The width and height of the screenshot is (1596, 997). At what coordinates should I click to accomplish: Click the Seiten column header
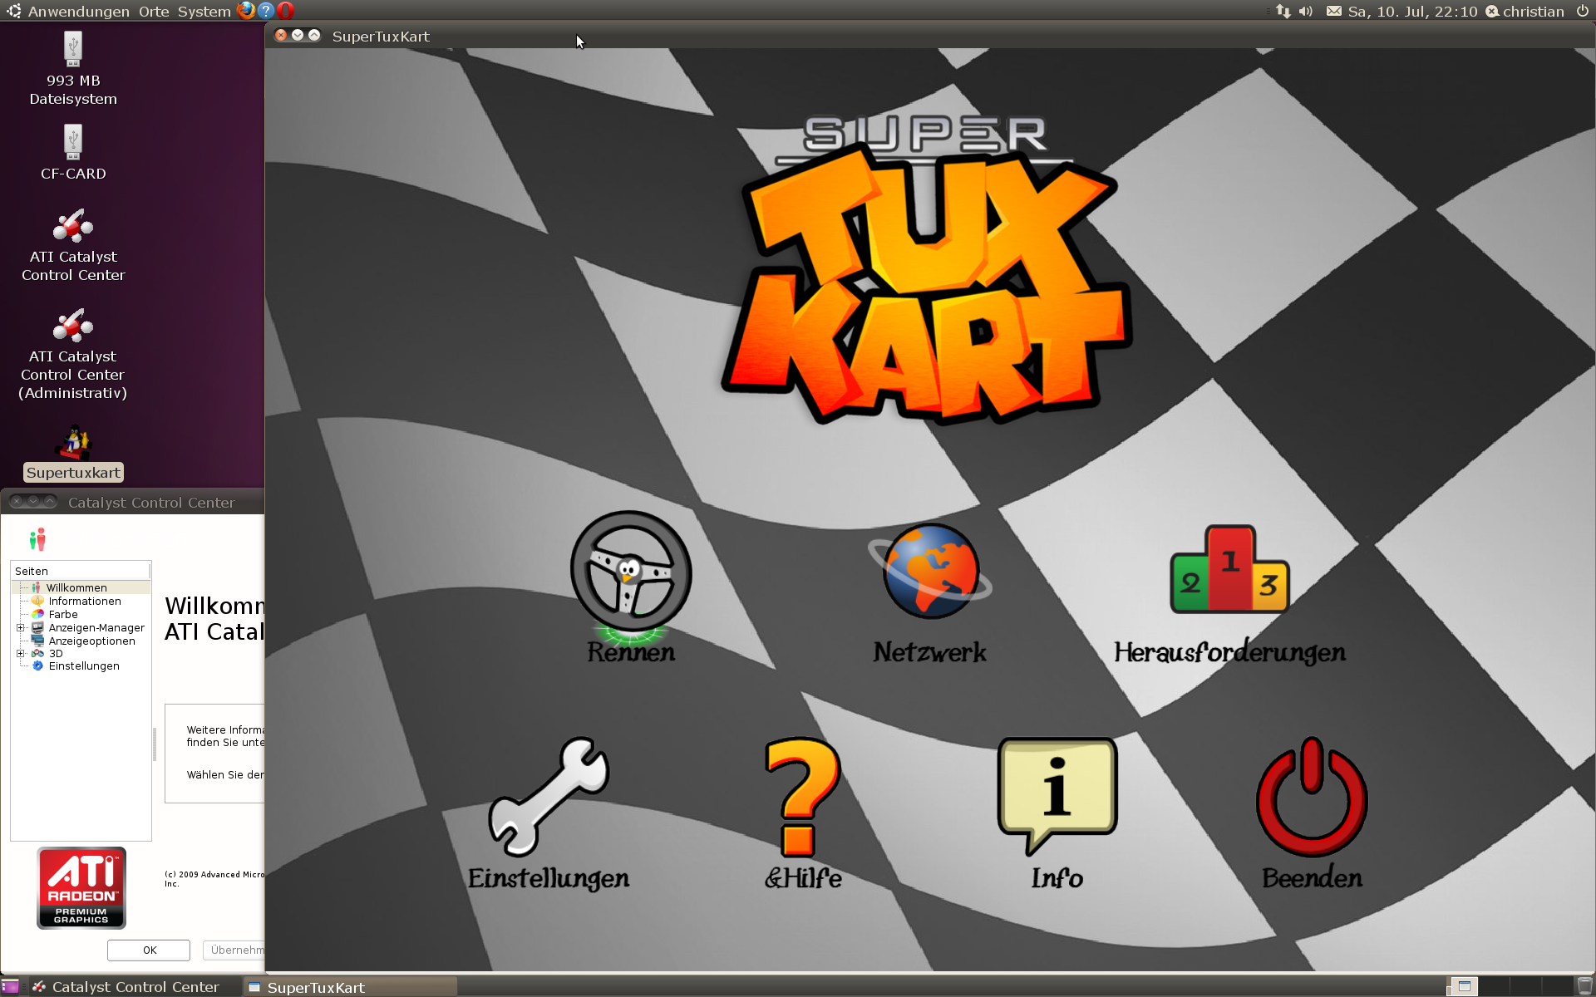tap(81, 571)
